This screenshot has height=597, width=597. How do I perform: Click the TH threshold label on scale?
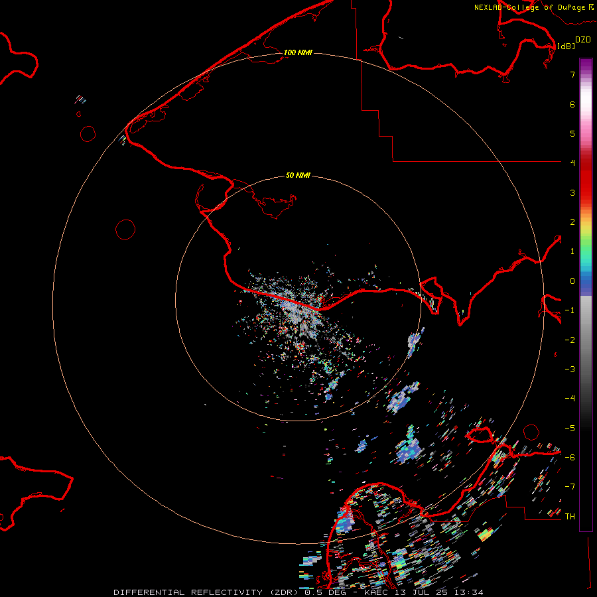click(570, 517)
